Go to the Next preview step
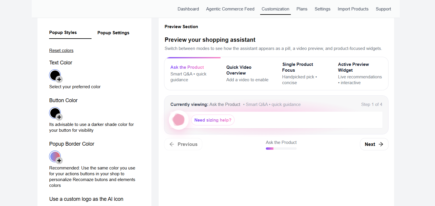 pyautogui.click(x=374, y=144)
